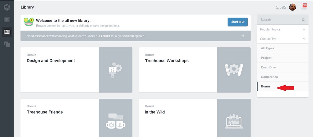
Task: Select Deep Dive content type
Action: (283, 67)
